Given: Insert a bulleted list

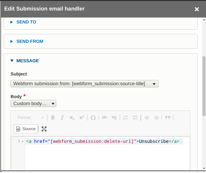Looking at the screenshot, I should click(x=135, y=117).
